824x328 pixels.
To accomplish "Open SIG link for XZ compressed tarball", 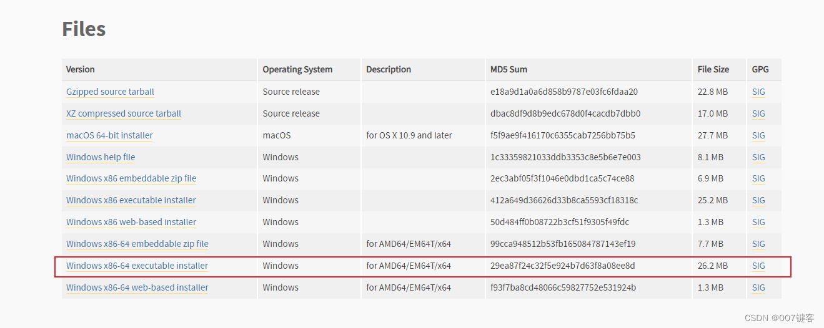I will click(758, 113).
